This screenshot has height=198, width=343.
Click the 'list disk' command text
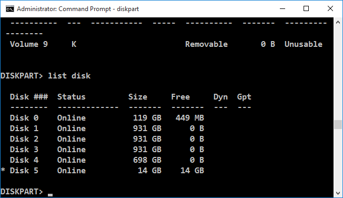[69, 76]
